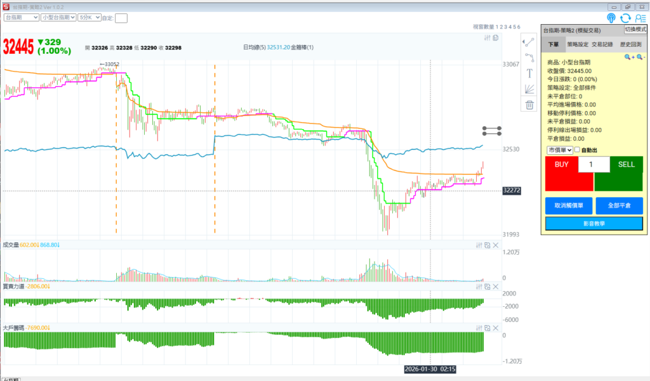Select the polyline drawing tool

coord(529,58)
